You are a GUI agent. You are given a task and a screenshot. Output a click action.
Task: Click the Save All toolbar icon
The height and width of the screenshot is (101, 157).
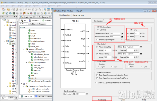click(17, 9)
